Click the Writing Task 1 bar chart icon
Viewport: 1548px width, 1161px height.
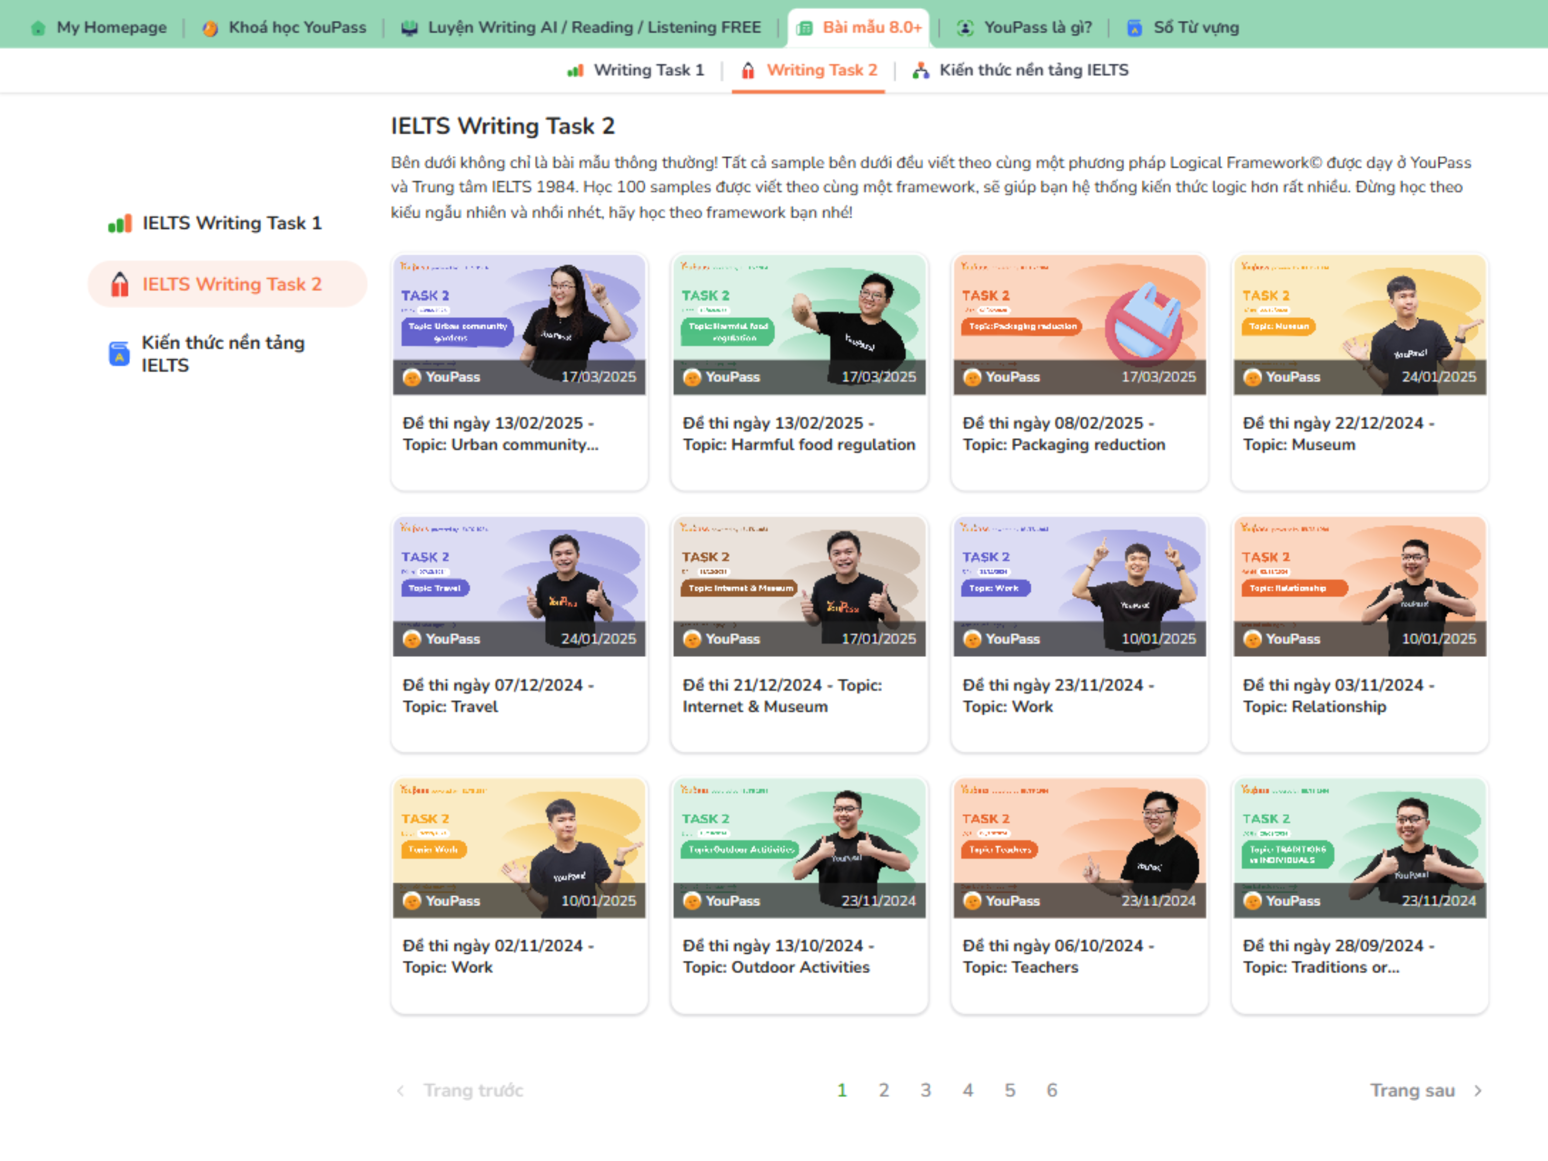575,71
